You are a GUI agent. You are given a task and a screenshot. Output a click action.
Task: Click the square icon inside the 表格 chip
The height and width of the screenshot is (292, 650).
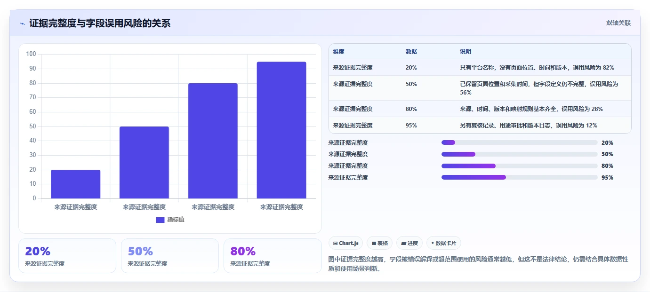point(374,243)
